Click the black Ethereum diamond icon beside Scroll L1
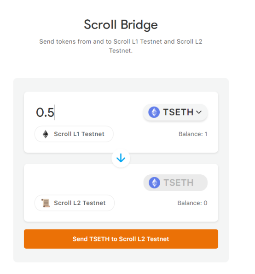Screen dimensions: 255x274 (x=46, y=134)
